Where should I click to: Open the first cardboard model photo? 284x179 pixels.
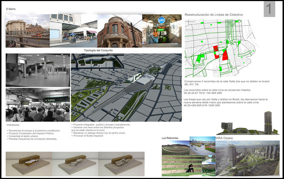(29, 164)
